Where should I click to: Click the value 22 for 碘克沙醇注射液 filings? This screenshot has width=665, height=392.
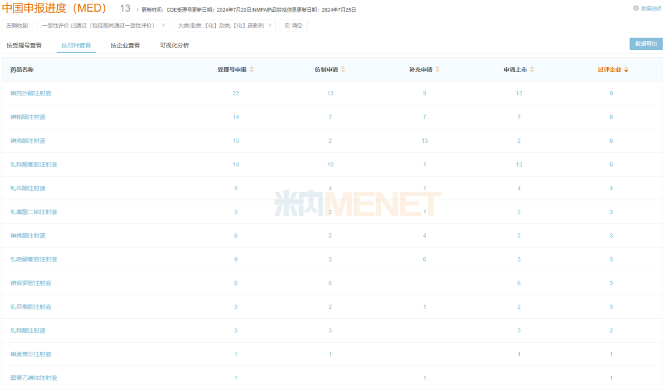[235, 93]
